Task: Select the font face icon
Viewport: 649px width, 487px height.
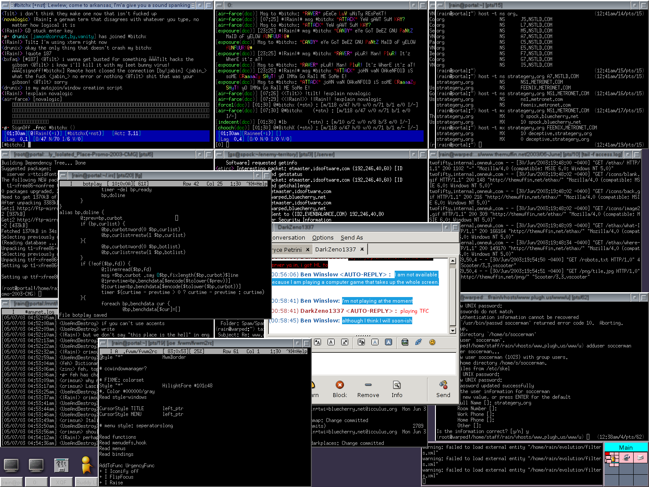Action: (x=361, y=342)
